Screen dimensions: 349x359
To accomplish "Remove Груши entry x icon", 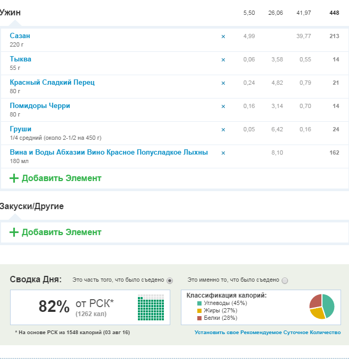I will point(223,130).
